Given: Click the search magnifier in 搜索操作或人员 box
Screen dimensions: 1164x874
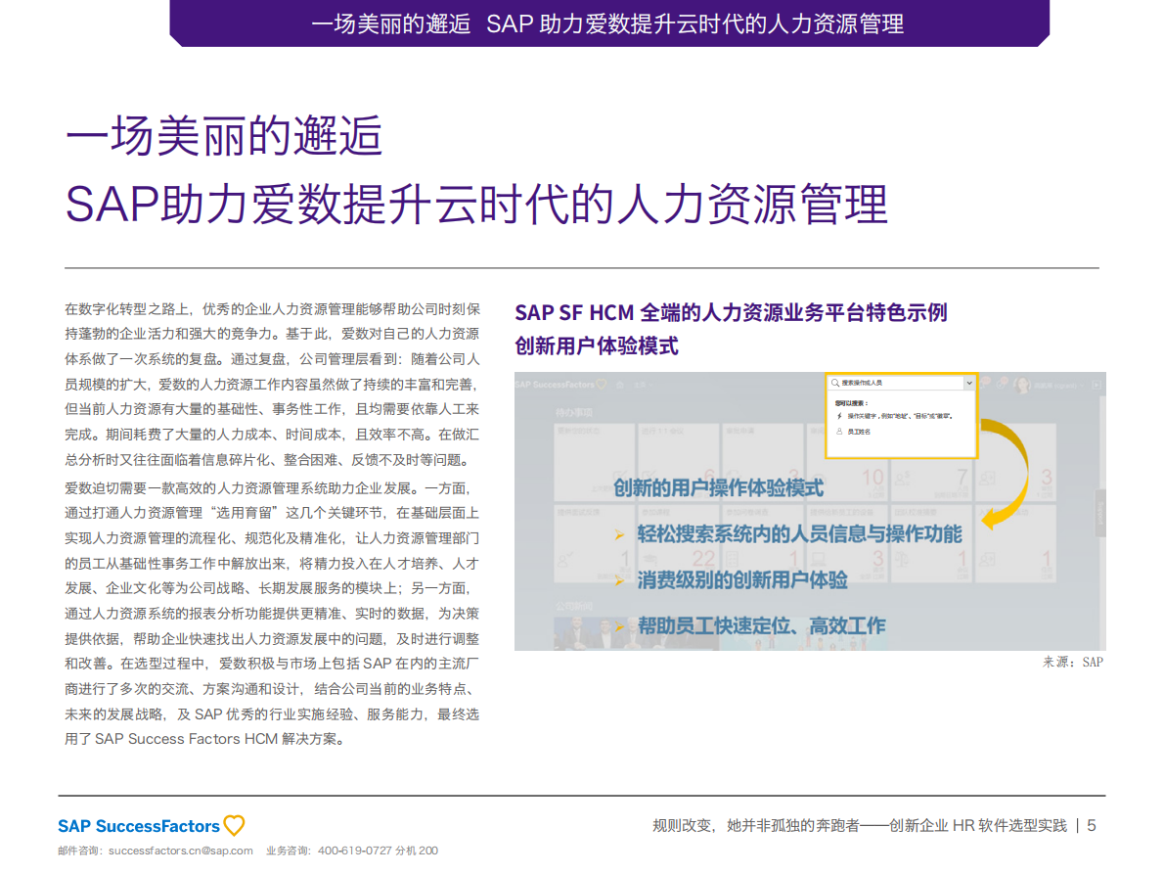Looking at the screenshot, I should [833, 381].
